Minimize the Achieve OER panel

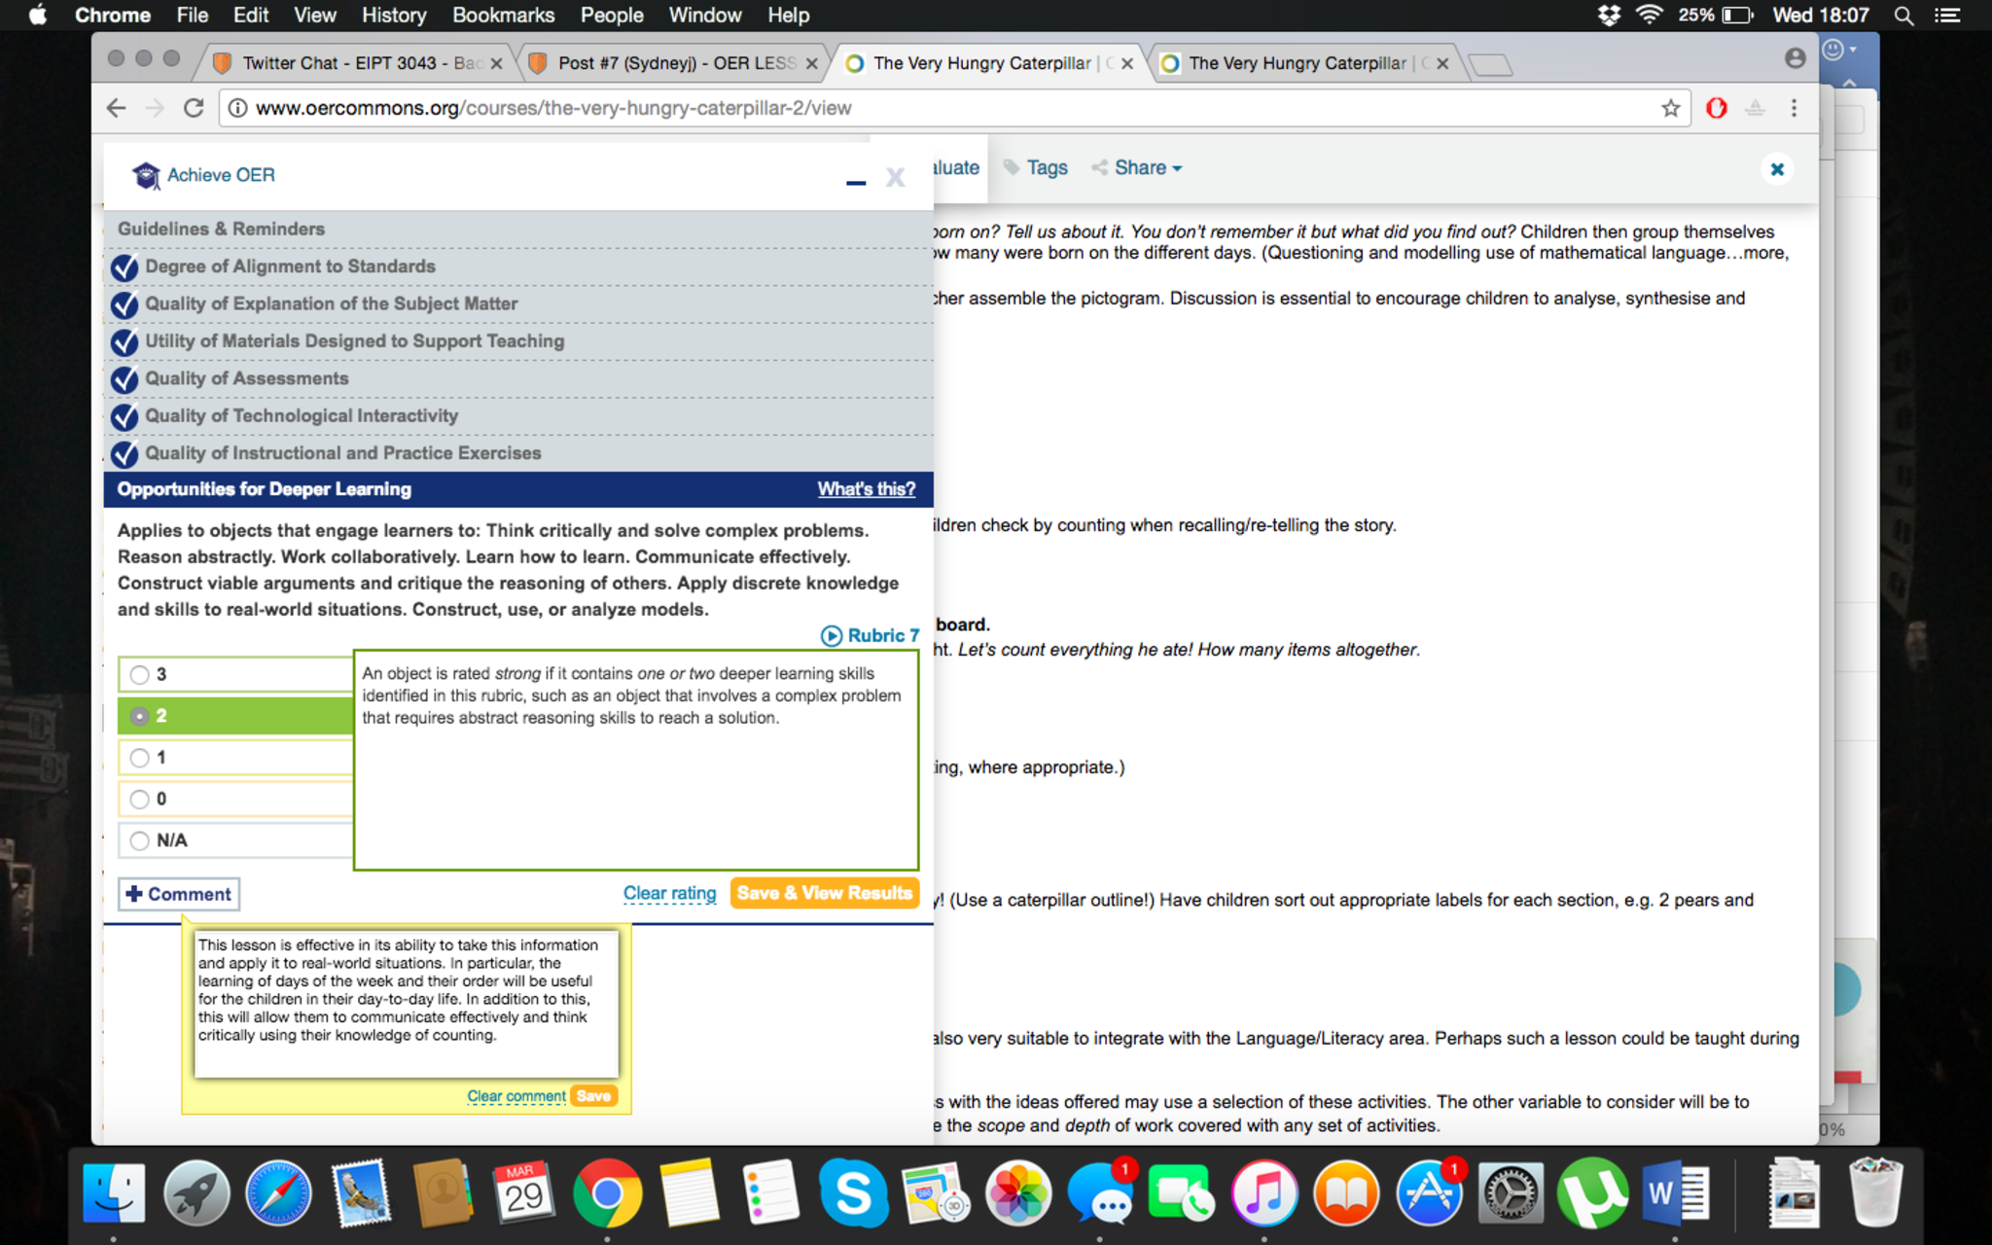pos(856,181)
